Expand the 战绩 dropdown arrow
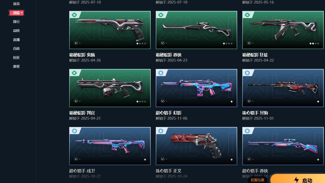Viewport: 325px width, 183px height. point(22,13)
